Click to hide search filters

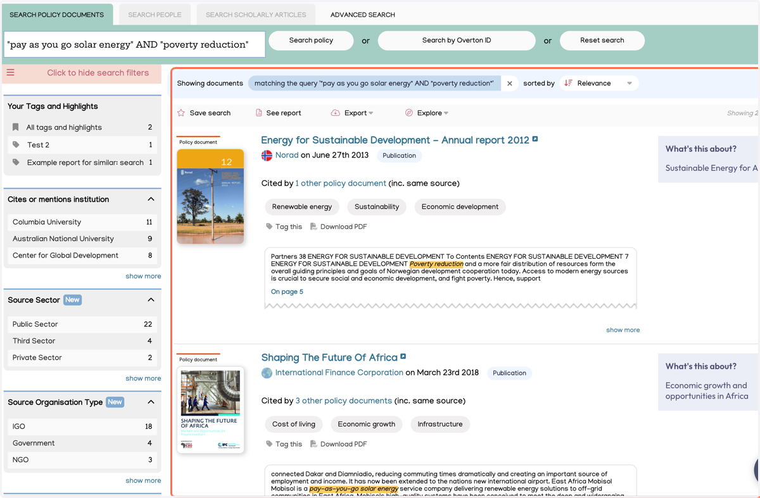point(98,73)
